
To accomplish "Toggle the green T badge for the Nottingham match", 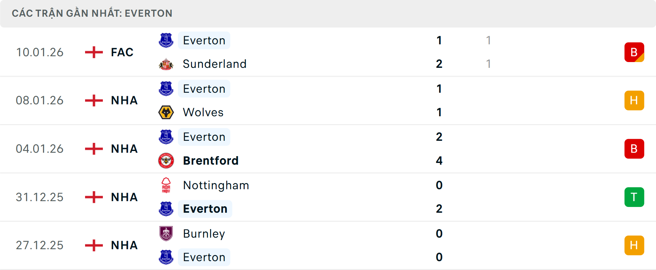I will point(634,197).
